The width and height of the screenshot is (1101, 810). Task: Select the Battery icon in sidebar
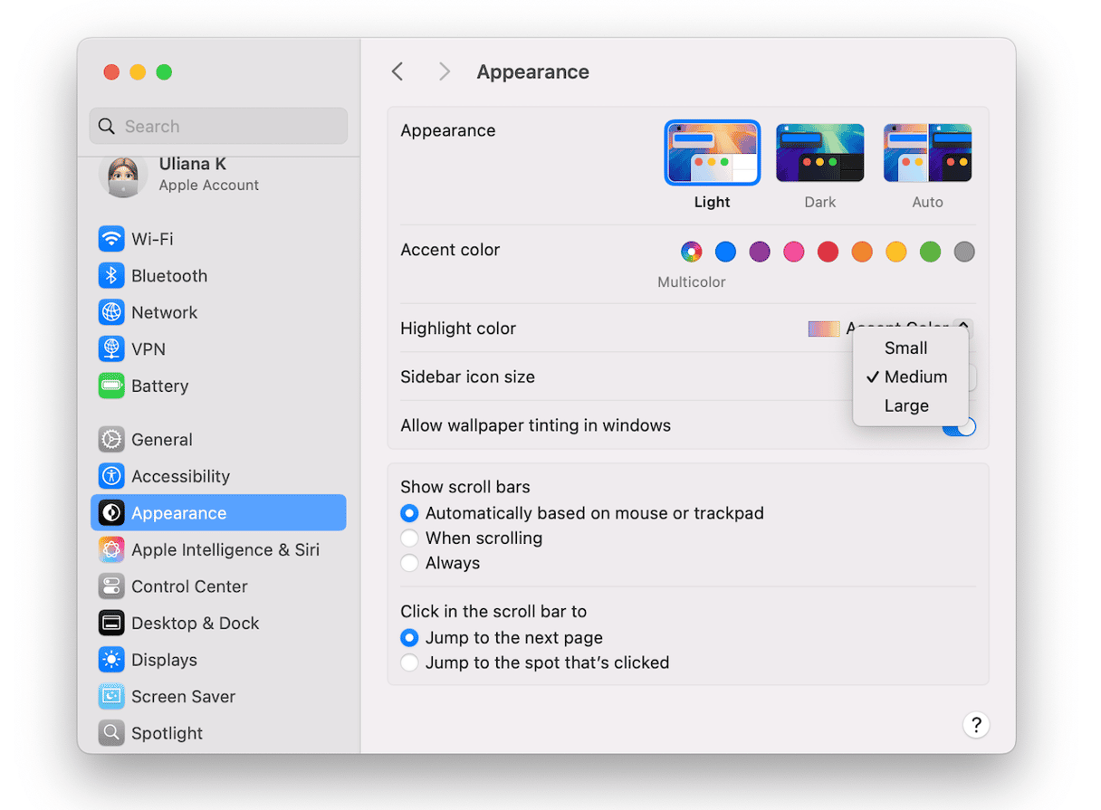pyautogui.click(x=111, y=386)
